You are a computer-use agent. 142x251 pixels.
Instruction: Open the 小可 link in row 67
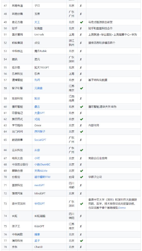pyautogui.click(x=37, y=158)
